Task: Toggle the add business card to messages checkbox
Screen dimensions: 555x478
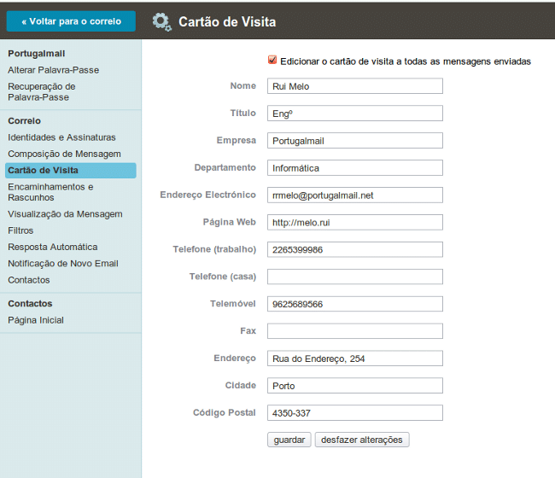Action: coord(272,61)
